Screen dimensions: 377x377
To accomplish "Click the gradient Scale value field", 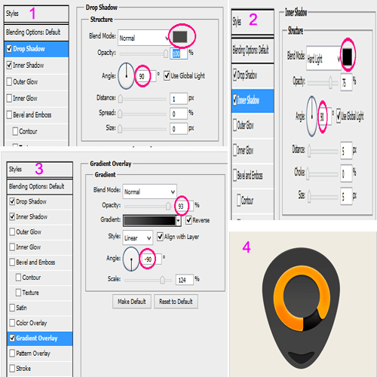I will [185, 280].
